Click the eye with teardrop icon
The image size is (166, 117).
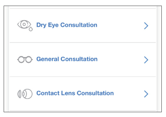pyautogui.click(x=25, y=26)
